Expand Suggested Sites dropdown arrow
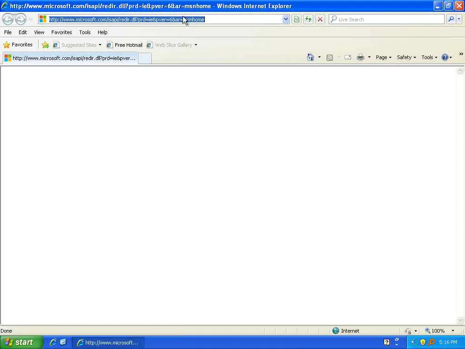 tap(100, 45)
